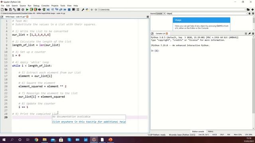The image size is (255, 143).
Task: Expand the Object combo box arrow
Action: tap(247, 14)
